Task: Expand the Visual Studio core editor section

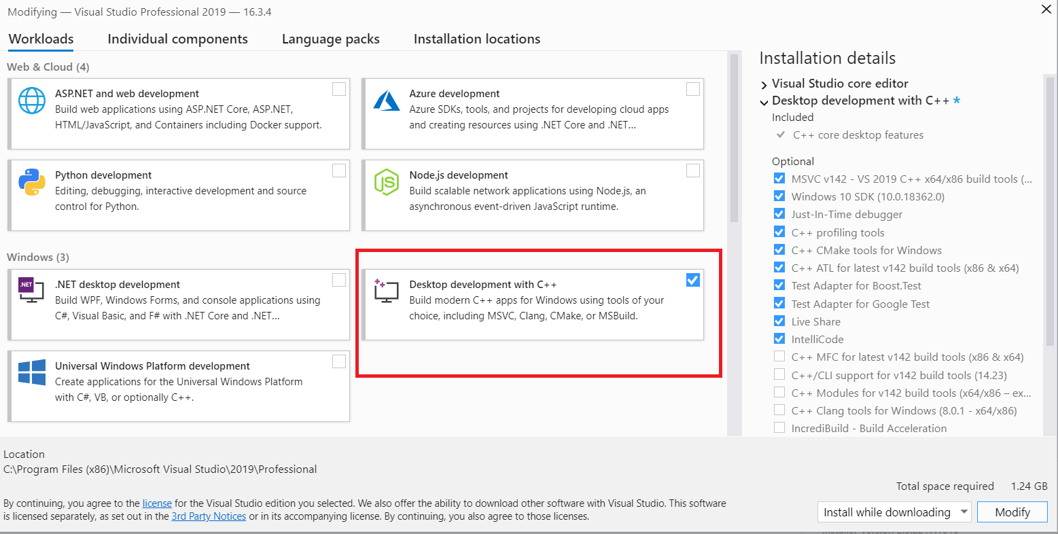Action: click(764, 84)
